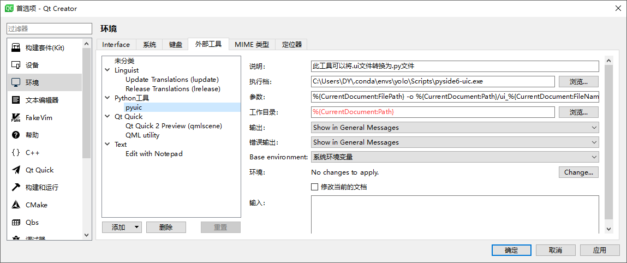The image size is (627, 263).
Task: Click category list scrollbar up arrow
Action: [x=87, y=43]
